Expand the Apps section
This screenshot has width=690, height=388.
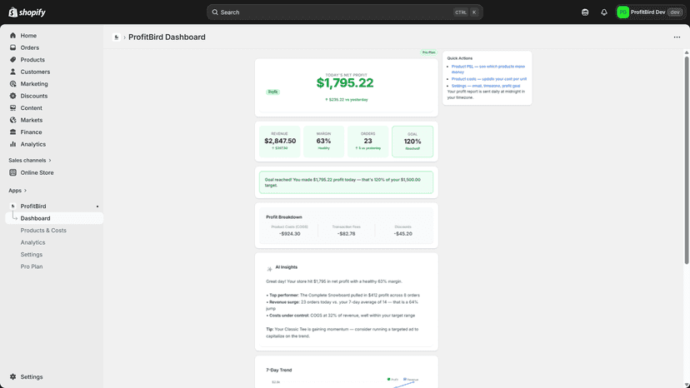17,191
